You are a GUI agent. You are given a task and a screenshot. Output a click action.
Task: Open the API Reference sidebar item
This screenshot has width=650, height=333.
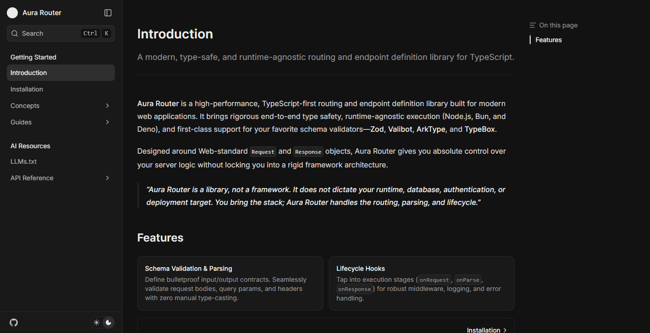(x=61, y=178)
